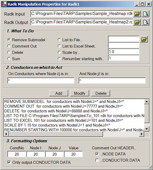
Task: Click the Add button
Action: click(59, 93)
